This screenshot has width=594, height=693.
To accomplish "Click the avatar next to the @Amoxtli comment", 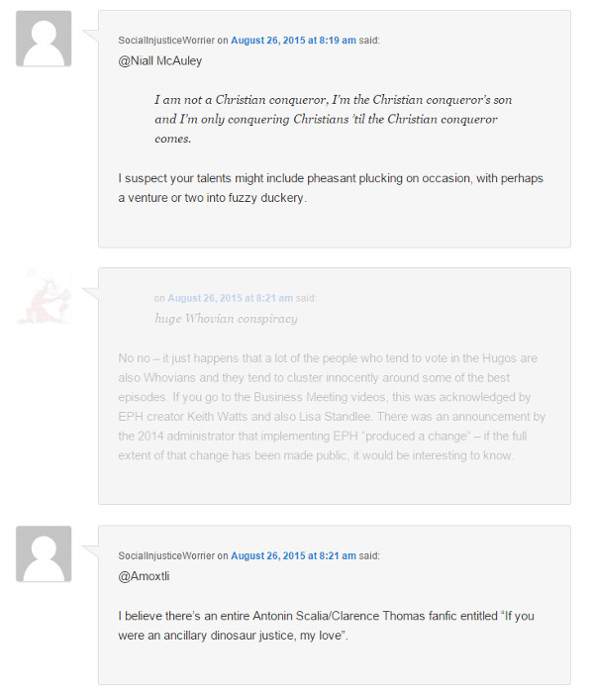I will [x=44, y=553].
